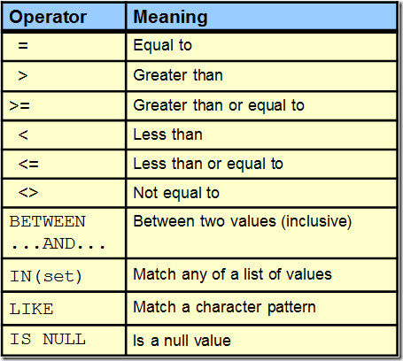Click the 'Equal to' meaning text
This screenshot has height=361, width=403.
pyautogui.click(x=163, y=46)
